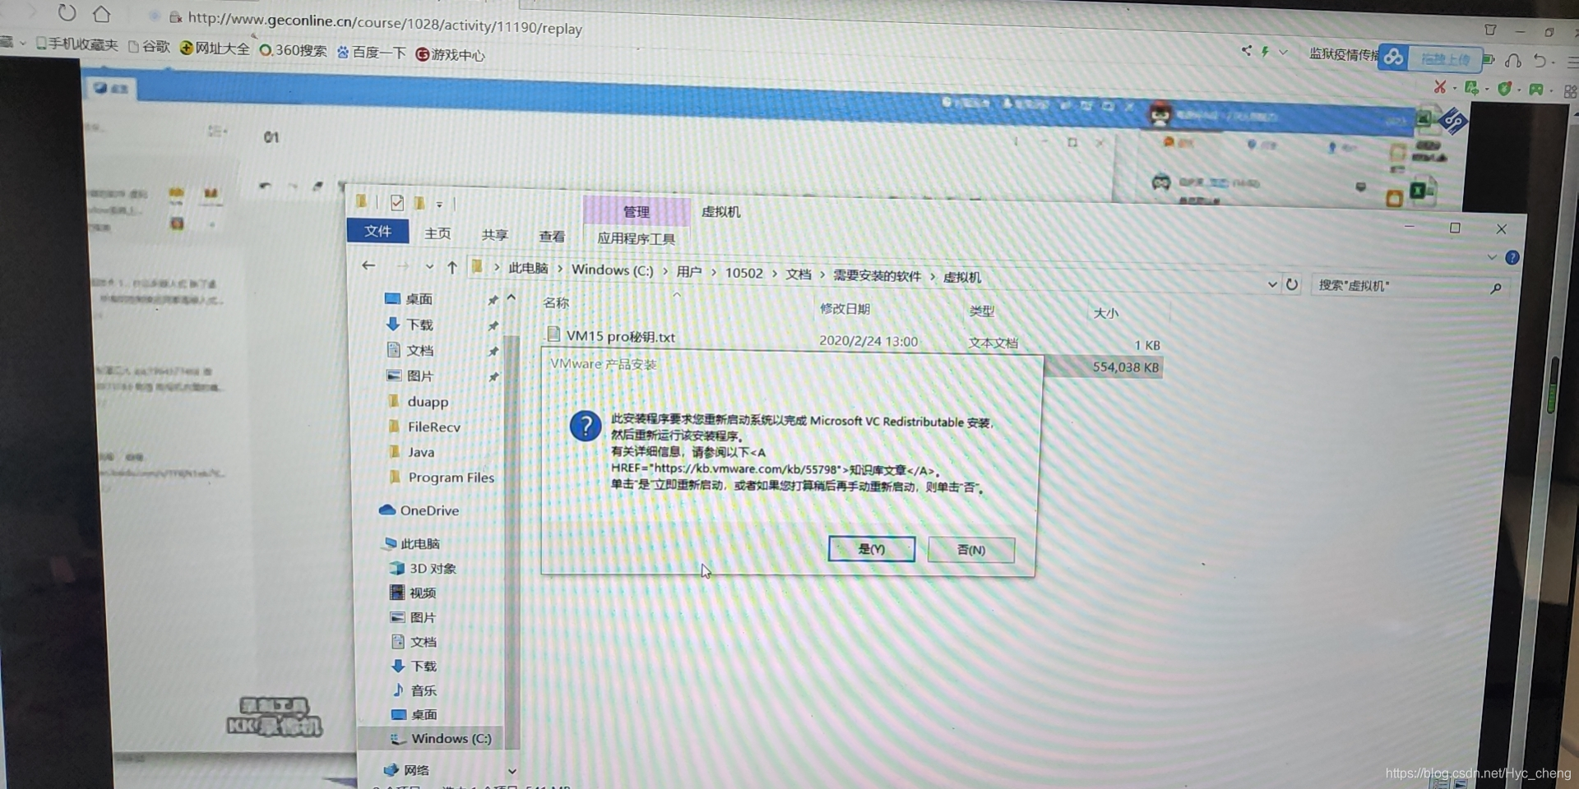
Task: Switch to the 查看 ribbon tab
Action: coord(551,237)
